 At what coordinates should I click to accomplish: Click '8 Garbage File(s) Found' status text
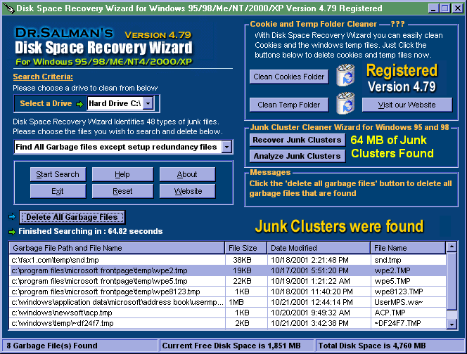pos(52,346)
